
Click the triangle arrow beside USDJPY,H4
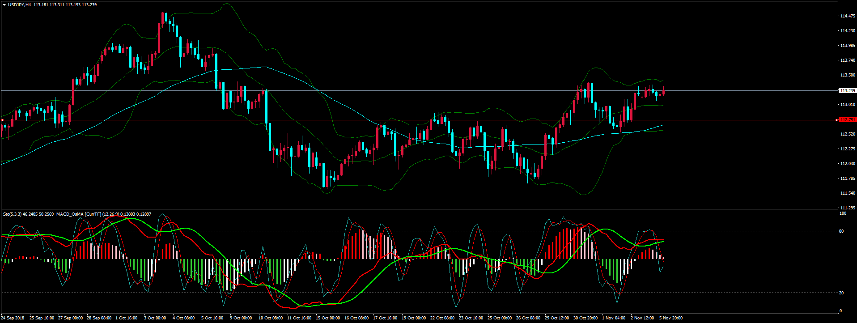pos(4,5)
